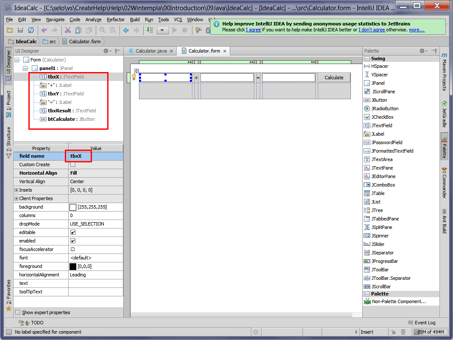Select JTabbedPane in the Palette
Screen dimensions: 453x340
tap(385, 219)
